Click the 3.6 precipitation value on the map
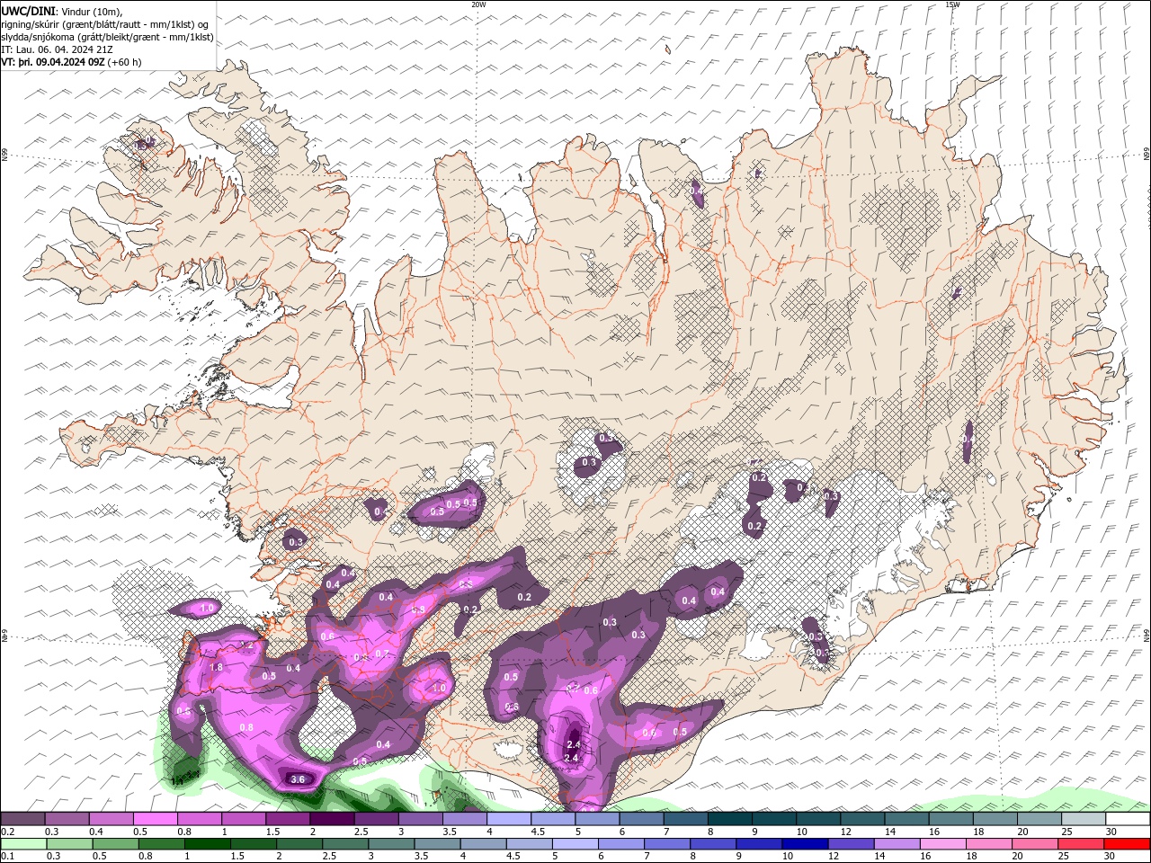 pyautogui.click(x=298, y=779)
